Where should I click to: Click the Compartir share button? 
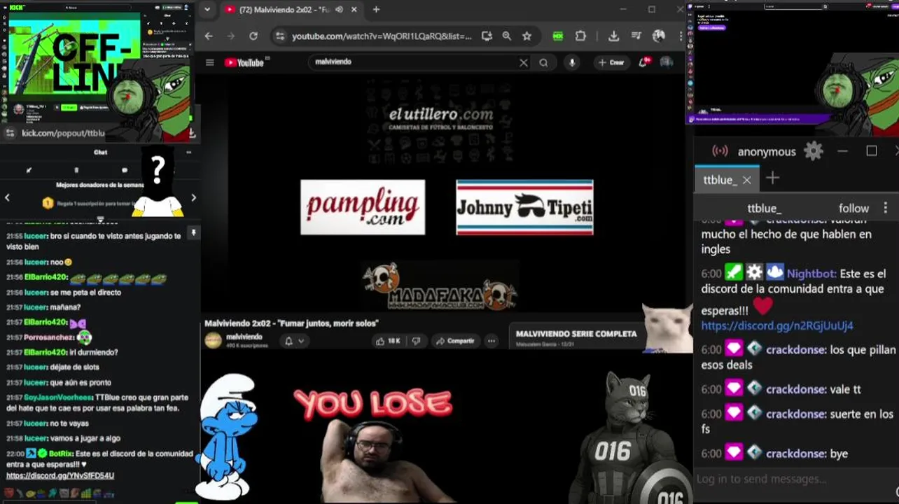click(455, 341)
